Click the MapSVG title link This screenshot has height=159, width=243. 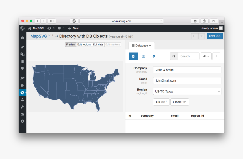point(39,36)
